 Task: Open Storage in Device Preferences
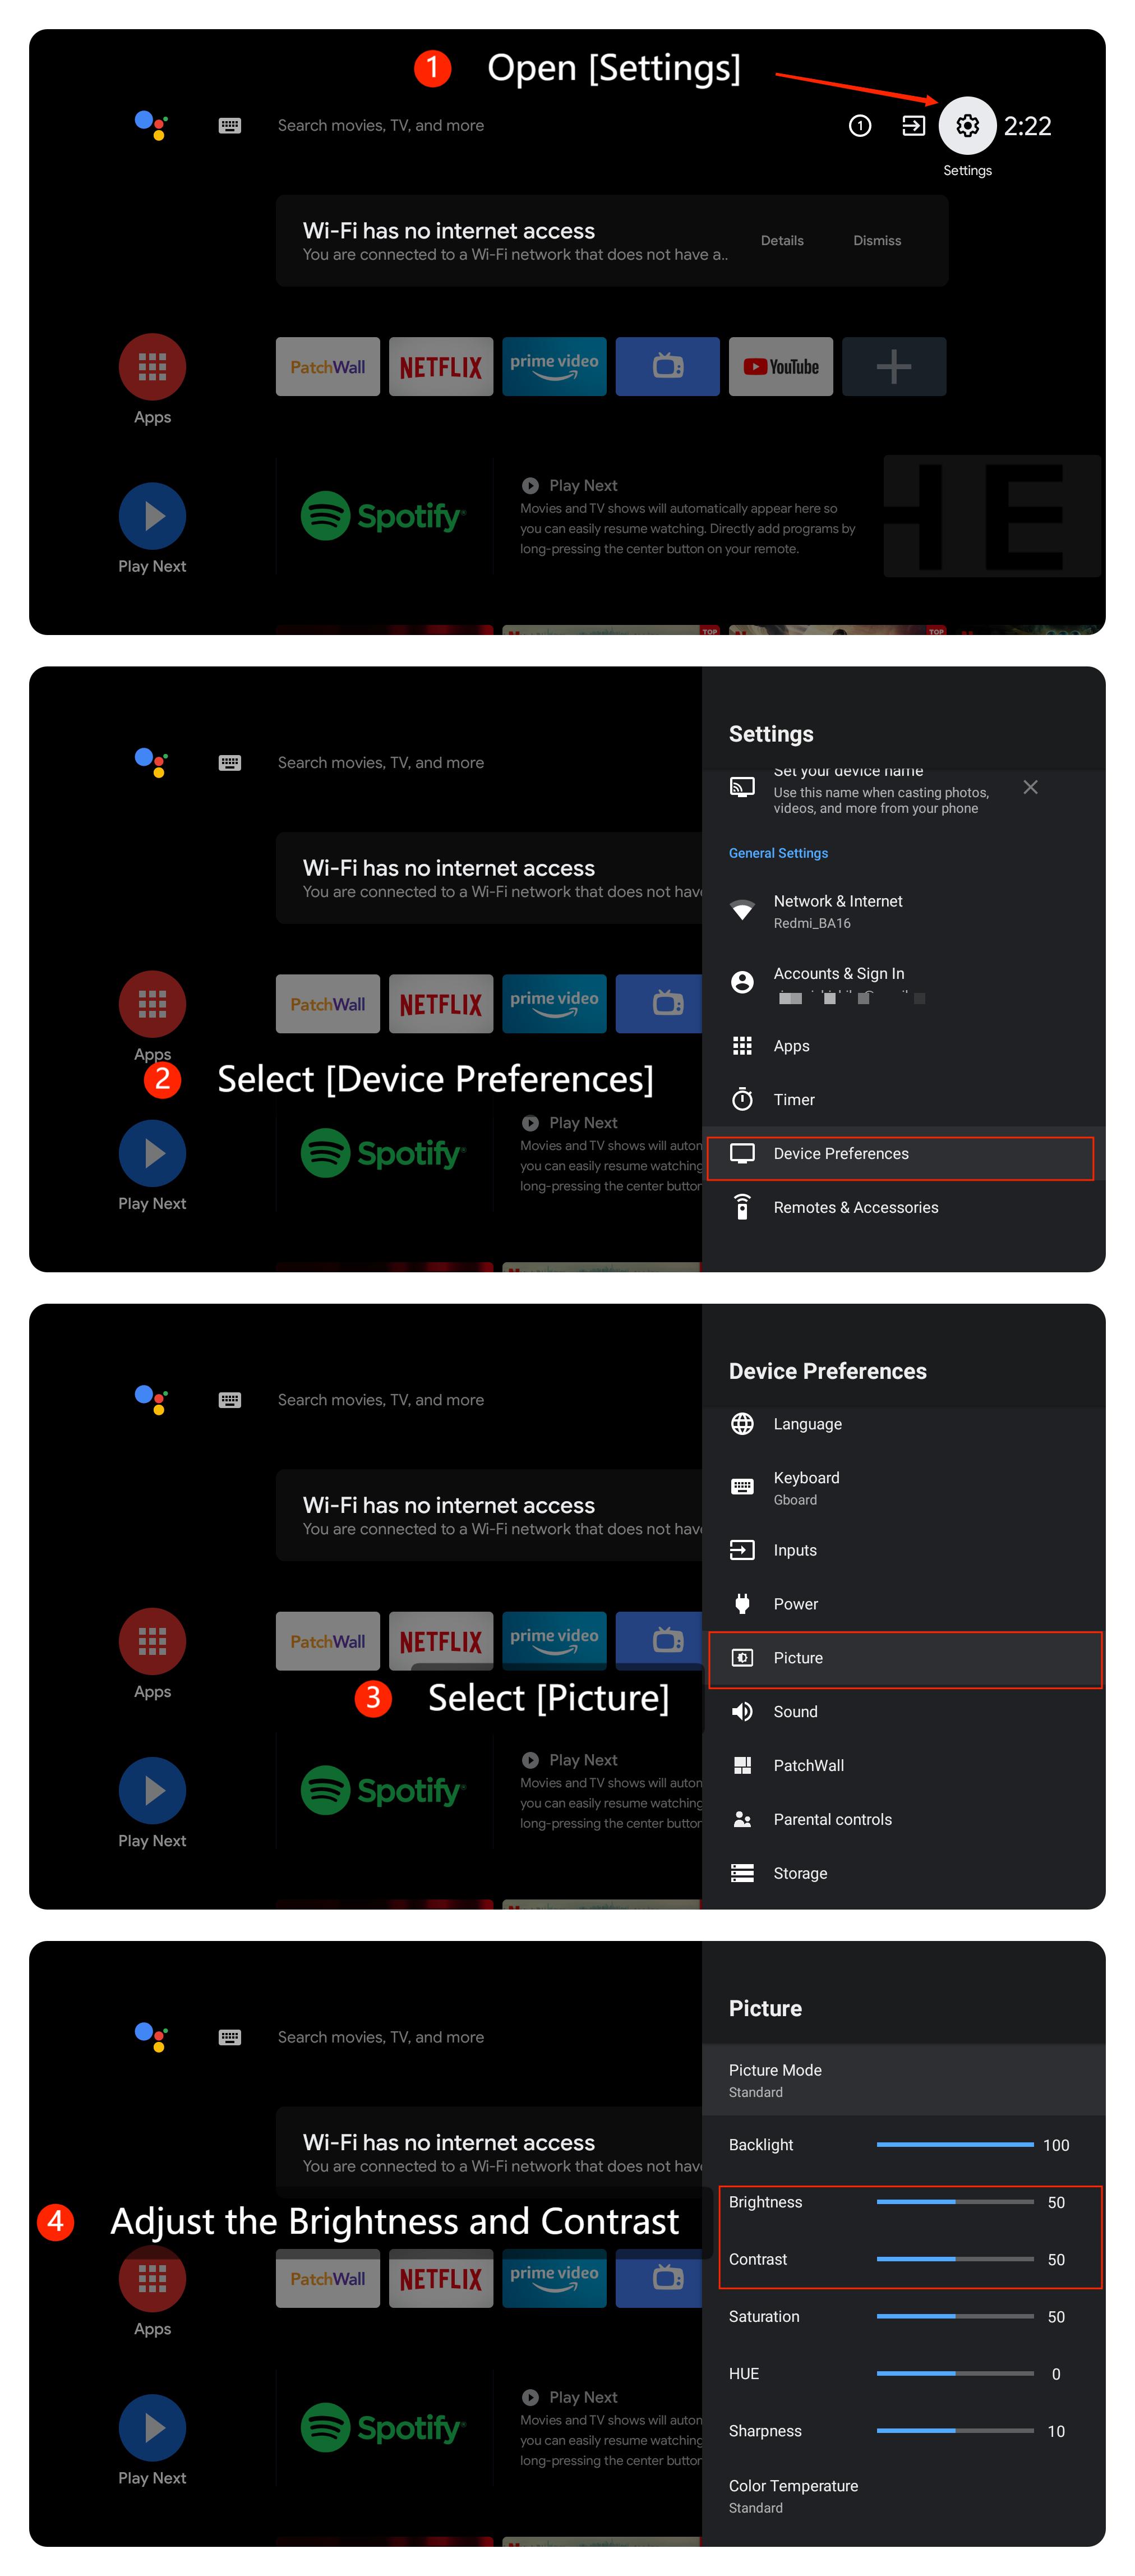point(800,1873)
